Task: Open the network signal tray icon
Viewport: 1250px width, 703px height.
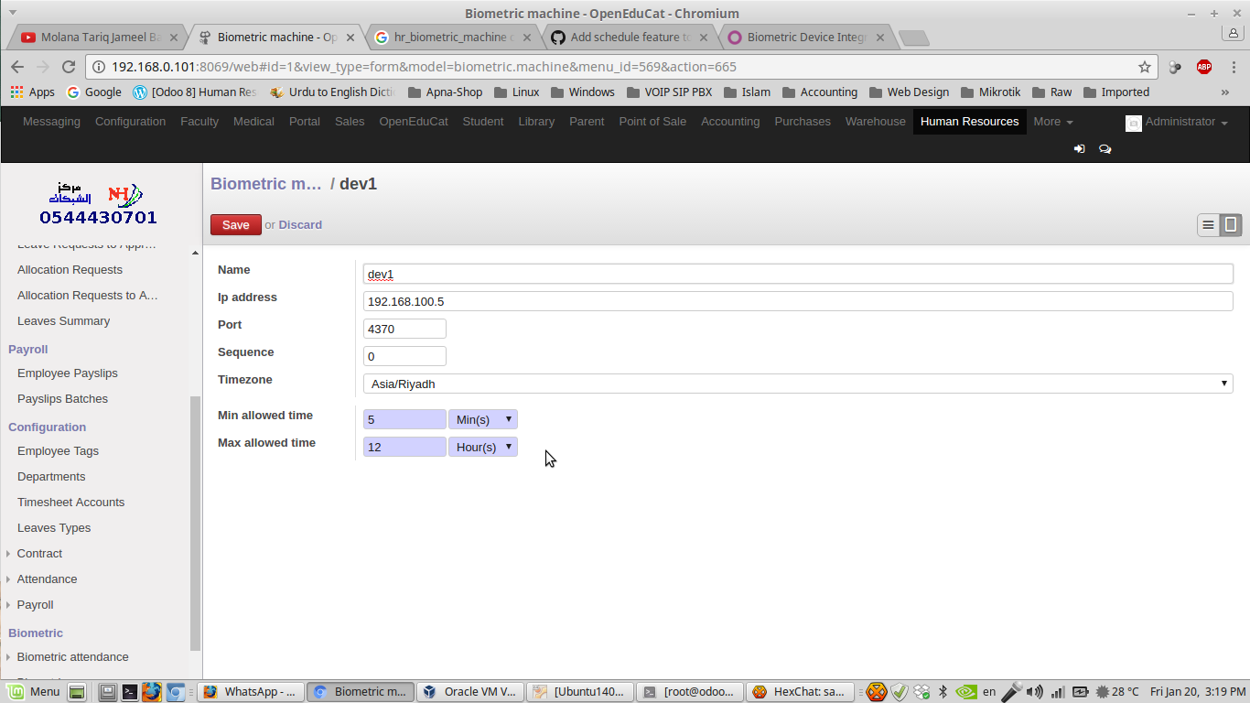Action: (1058, 692)
